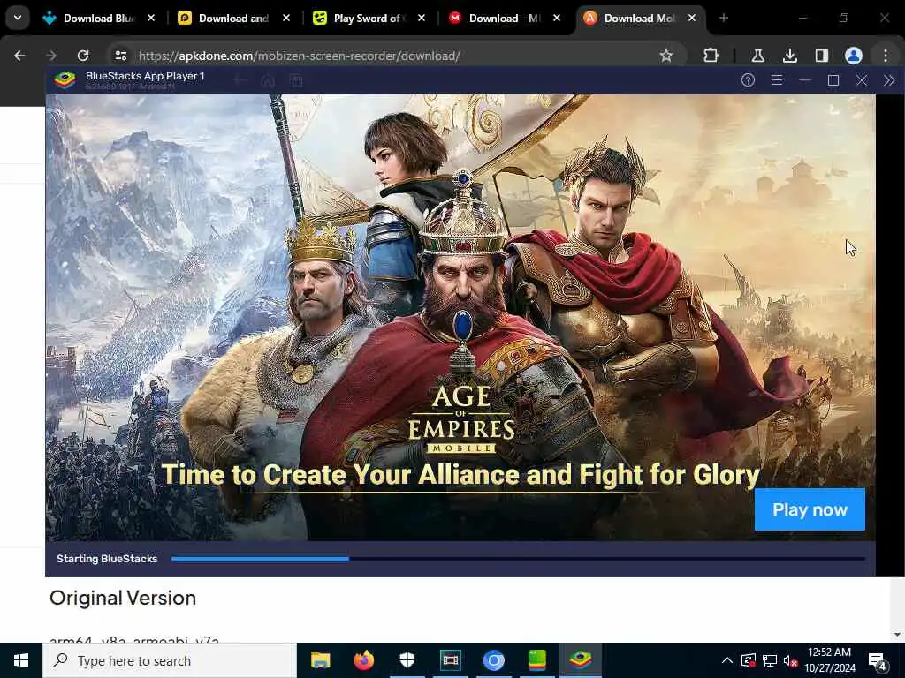Open Firefox from taskbar
This screenshot has height=678, width=905.
tap(363, 660)
